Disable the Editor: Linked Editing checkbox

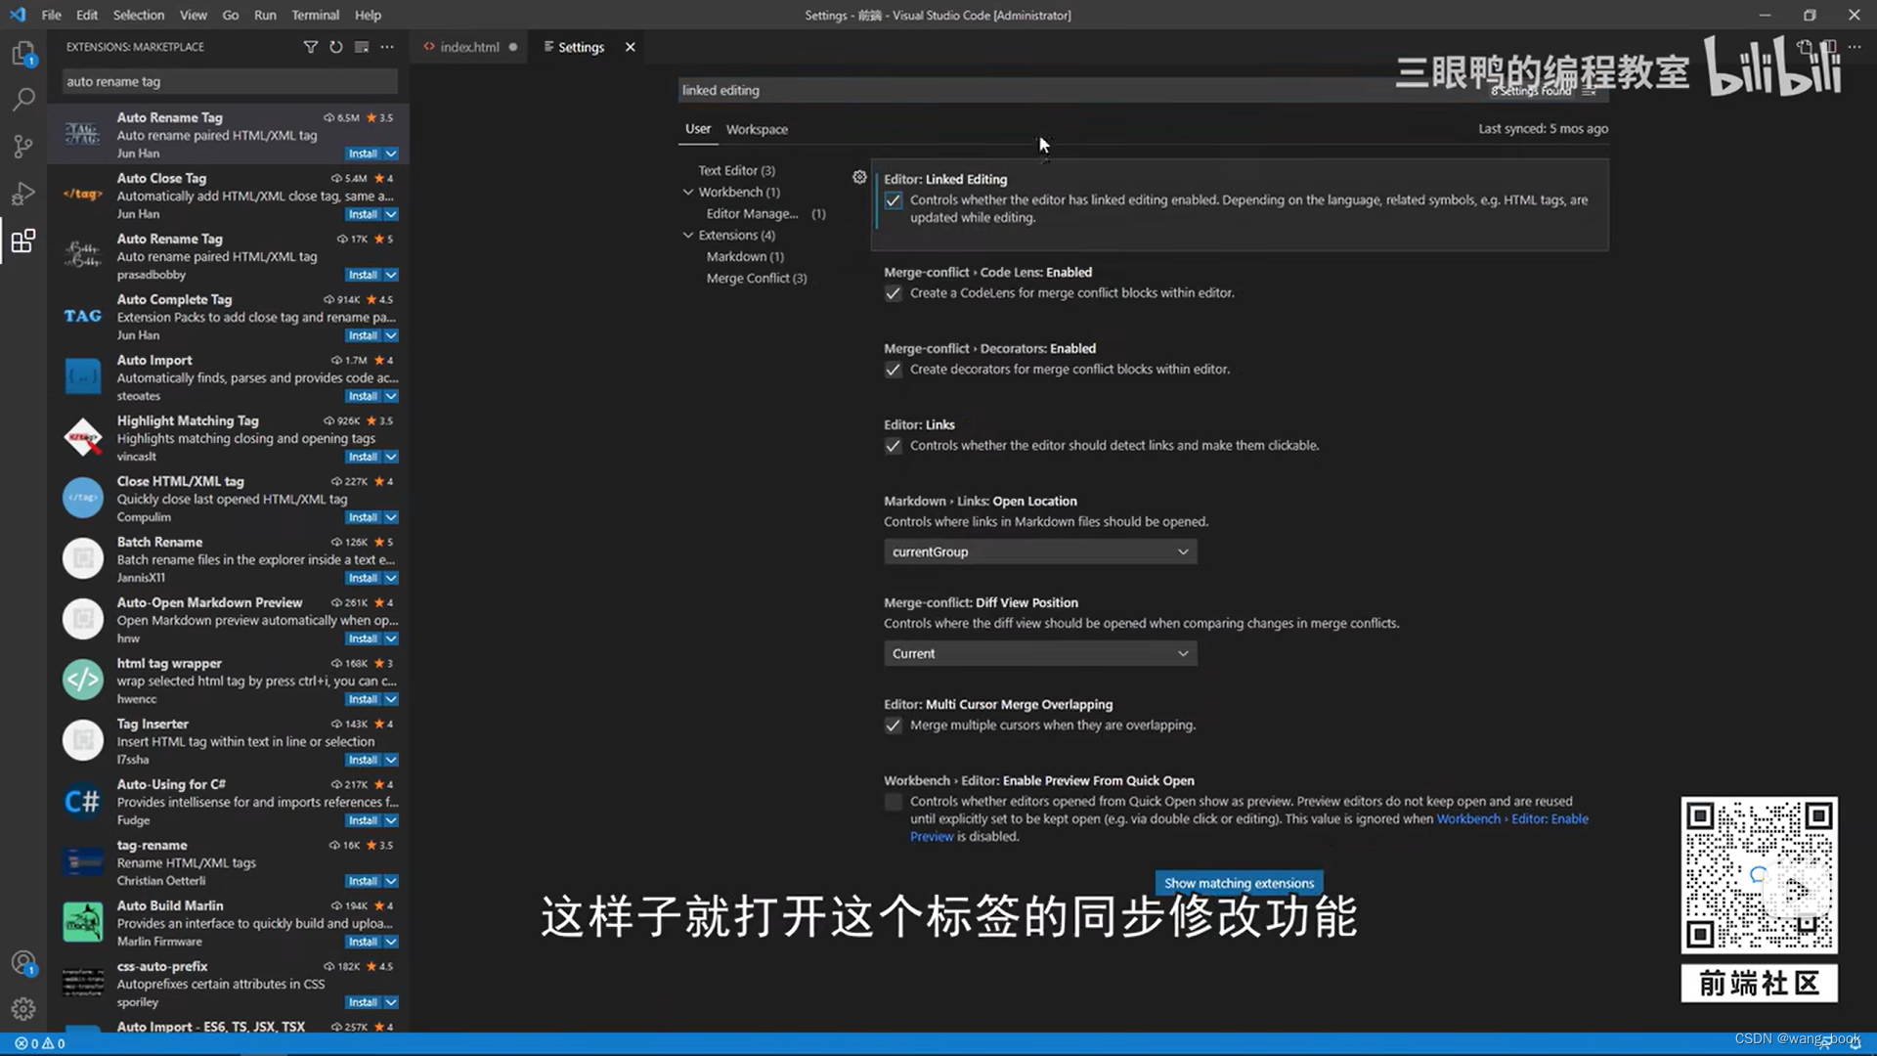(893, 200)
